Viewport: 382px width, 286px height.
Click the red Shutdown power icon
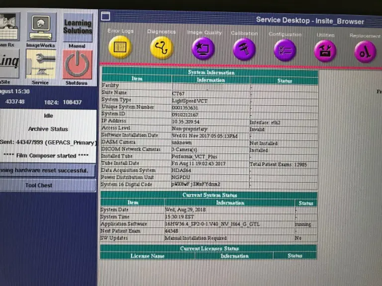[x=78, y=65]
